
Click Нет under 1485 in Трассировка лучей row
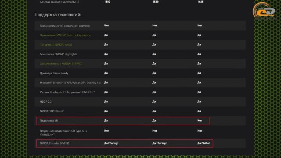tap(200, 25)
